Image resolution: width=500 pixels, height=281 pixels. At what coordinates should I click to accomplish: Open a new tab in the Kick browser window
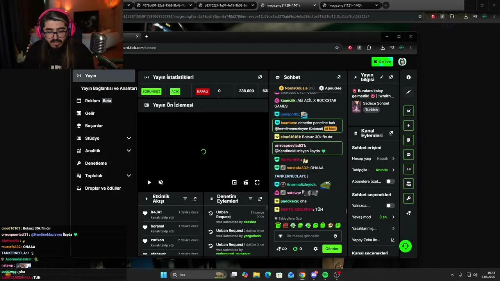(x=146, y=36)
